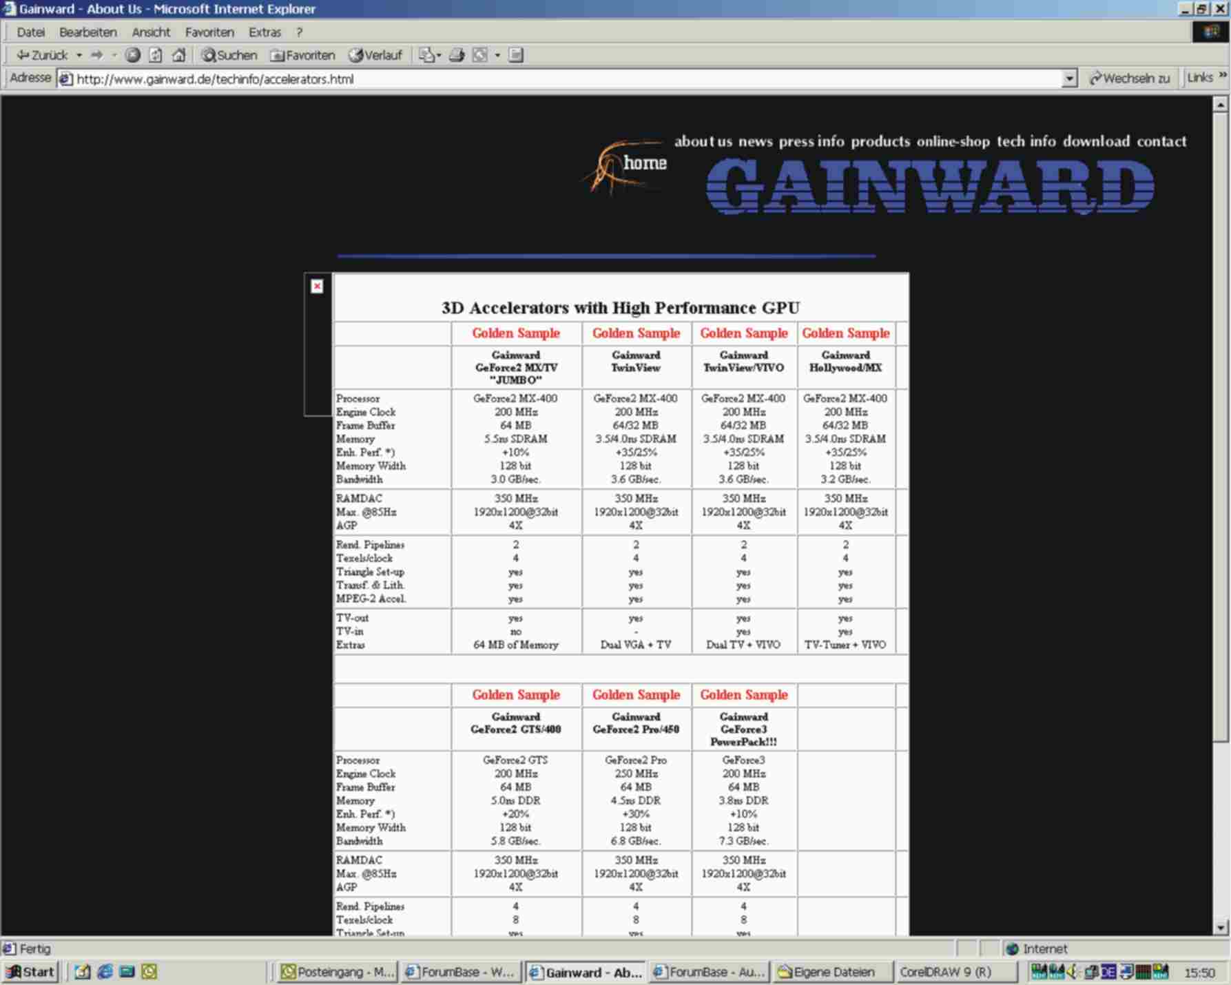Click the '3D Accelerators with High Performance GPU' heading
The image size is (1231, 985).
tap(621, 308)
